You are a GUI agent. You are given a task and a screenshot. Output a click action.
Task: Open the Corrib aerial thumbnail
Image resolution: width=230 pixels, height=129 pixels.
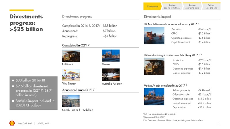pos(71,101)
